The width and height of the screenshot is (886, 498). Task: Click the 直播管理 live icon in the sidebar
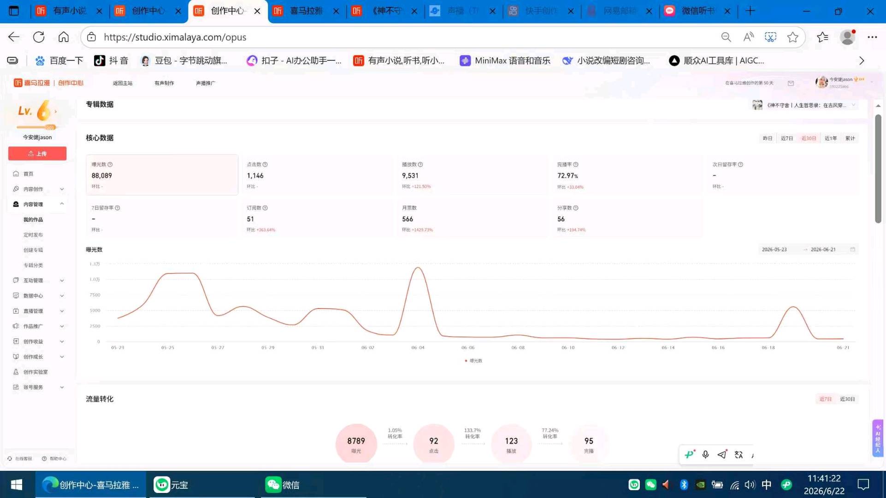tap(16, 311)
